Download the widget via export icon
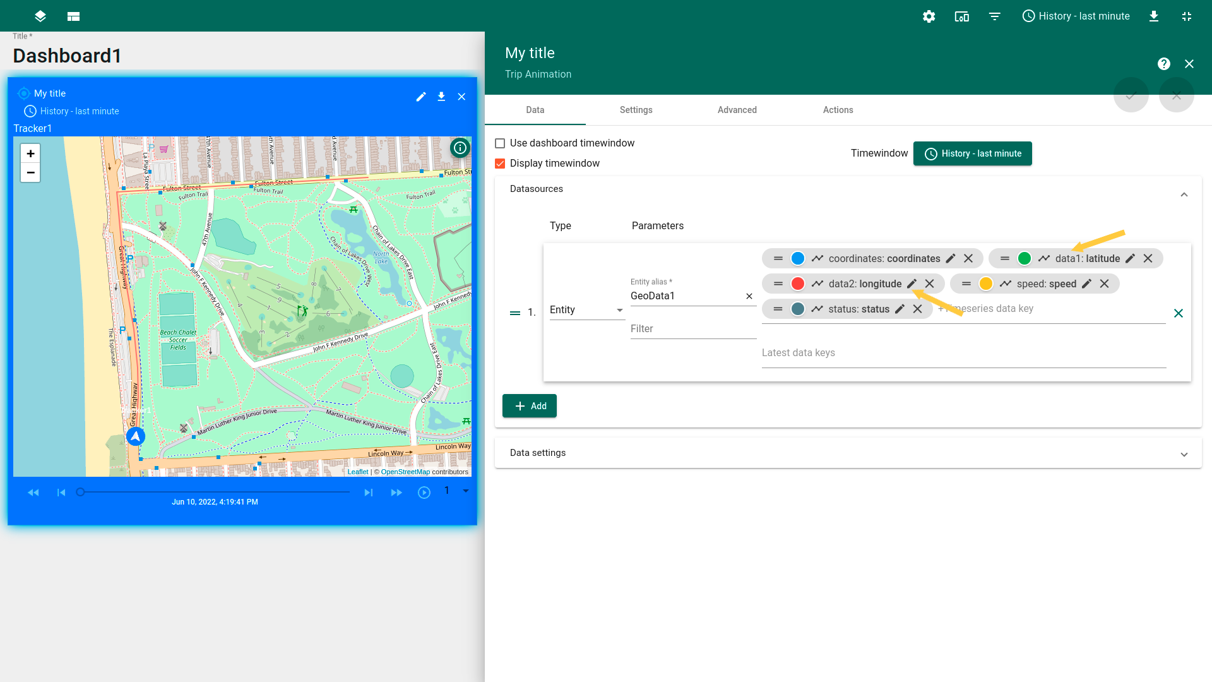The width and height of the screenshot is (1212, 682). (441, 97)
